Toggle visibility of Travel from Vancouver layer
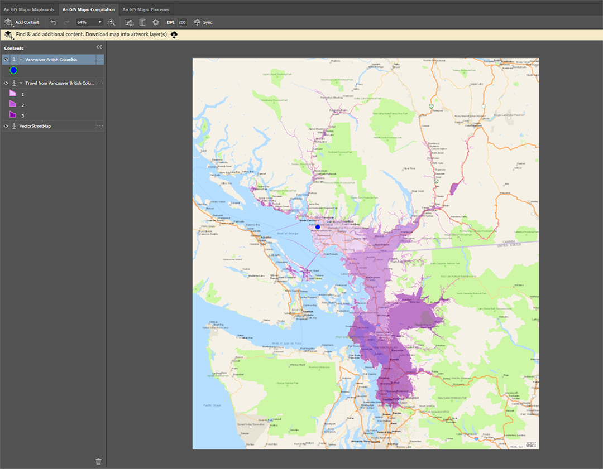The height and width of the screenshot is (469, 603). 6,83
